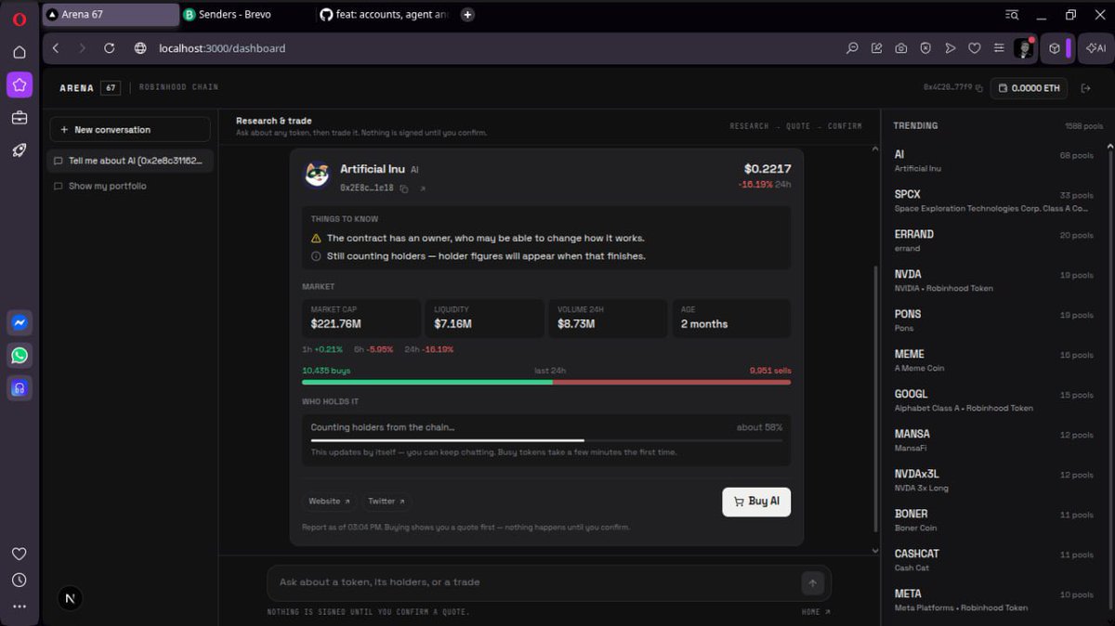Select trending token META

tap(994, 600)
